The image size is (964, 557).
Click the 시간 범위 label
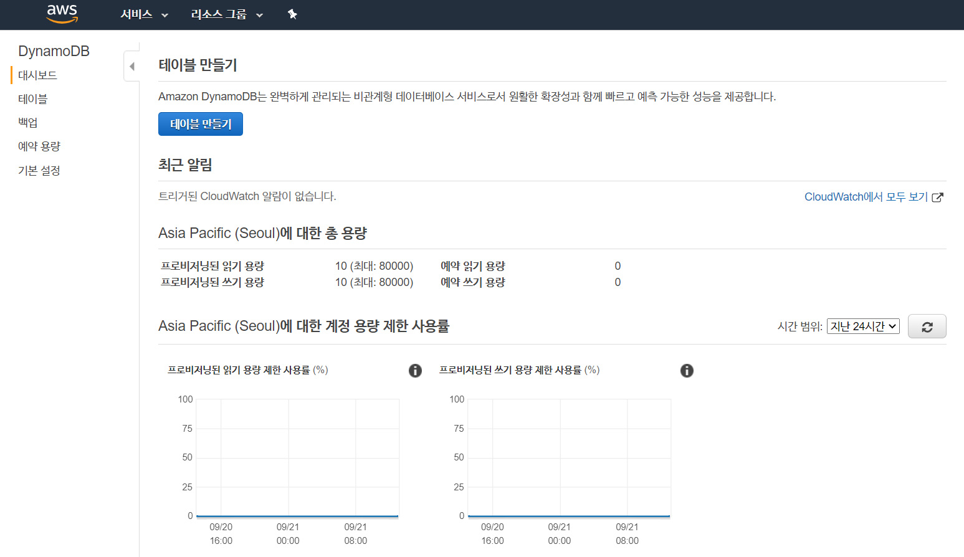pyautogui.click(x=800, y=326)
